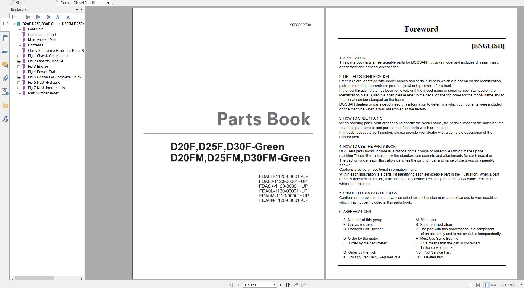Jump to the Foreword bookmark

(36, 29)
